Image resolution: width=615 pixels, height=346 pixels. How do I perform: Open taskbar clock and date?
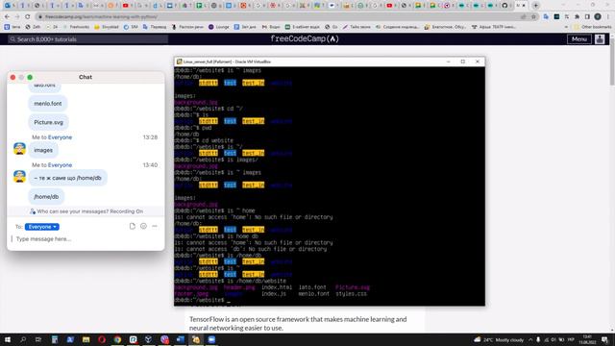pyautogui.click(x=587, y=339)
